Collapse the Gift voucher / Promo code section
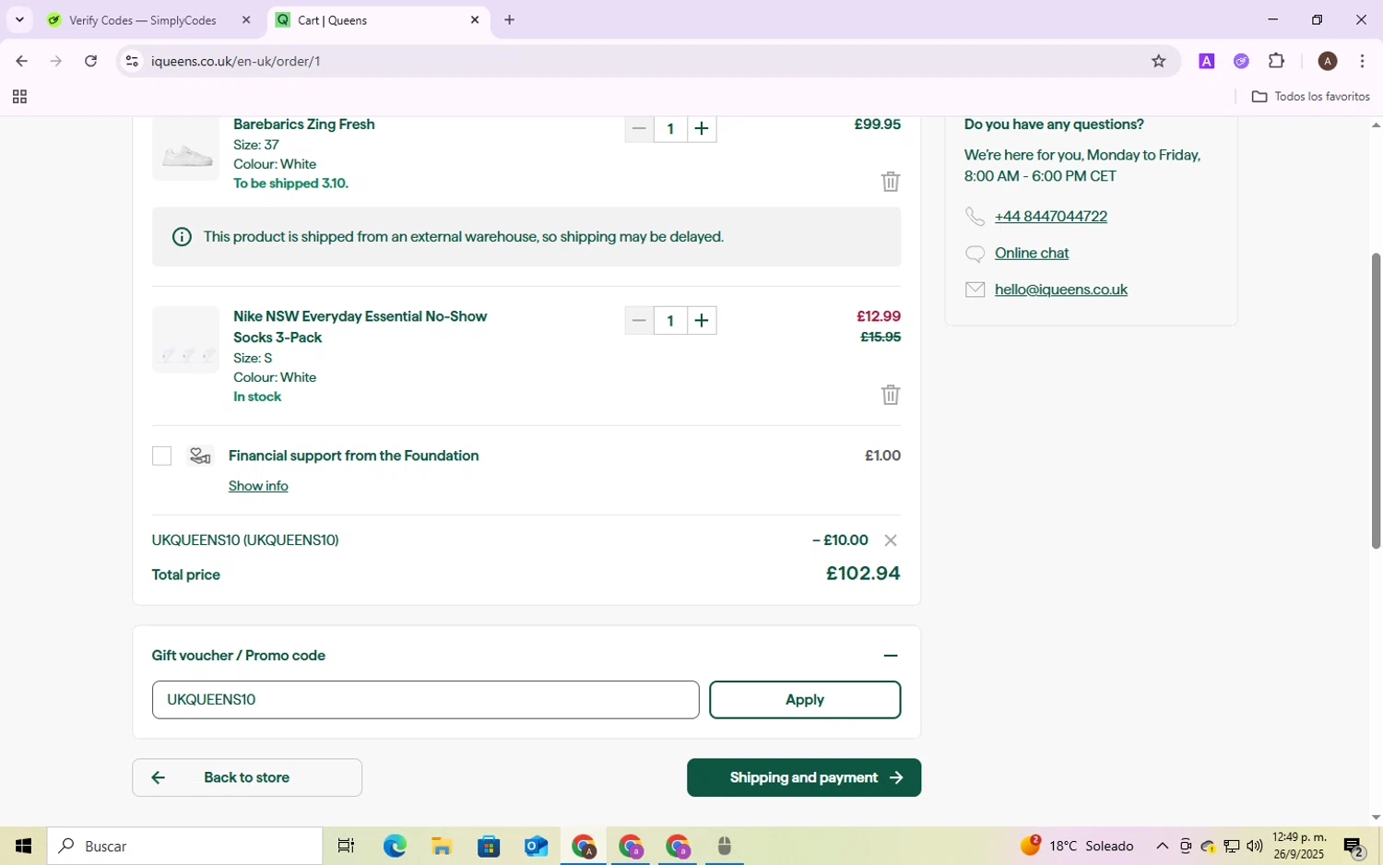The height and width of the screenshot is (865, 1383). tap(891, 656)
